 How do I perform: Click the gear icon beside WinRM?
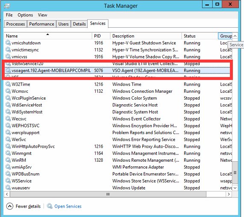tap(8, 160)
